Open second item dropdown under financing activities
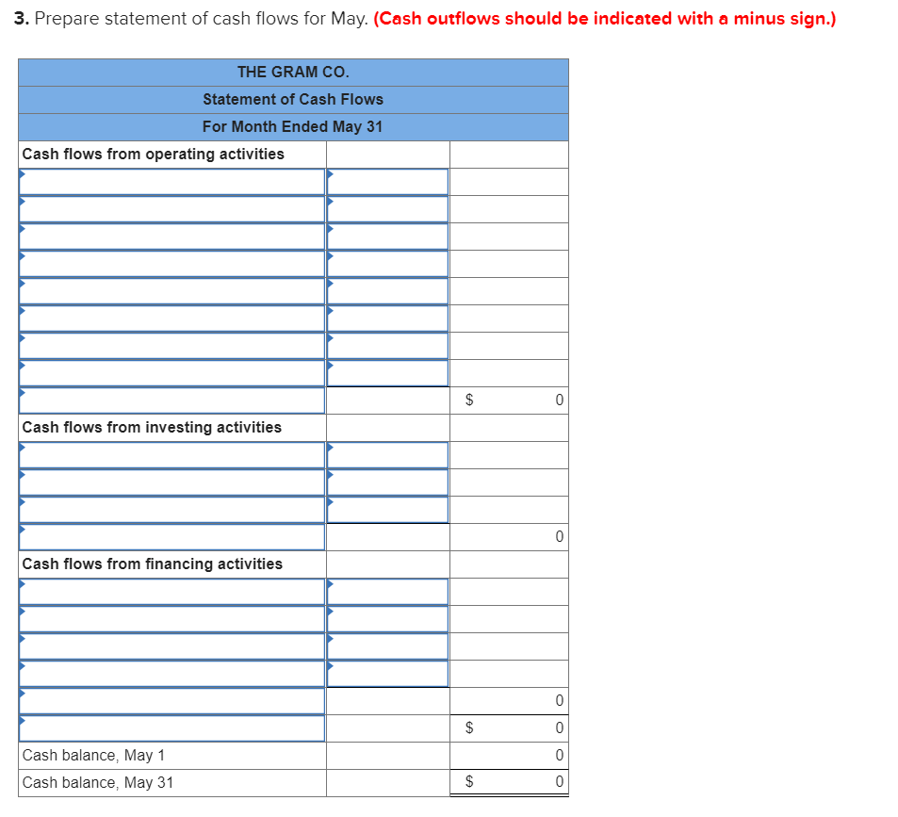The height and width of the screenshot is (817, 898). 171,619
